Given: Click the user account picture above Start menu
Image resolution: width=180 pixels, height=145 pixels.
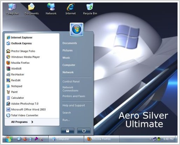Looking at the screenshot, I should 77,29.
